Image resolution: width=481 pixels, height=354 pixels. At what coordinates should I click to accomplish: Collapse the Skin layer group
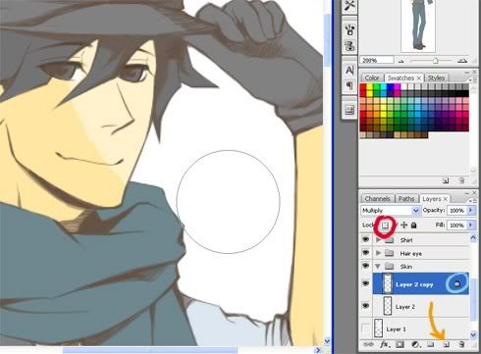[x=378, y=267]
